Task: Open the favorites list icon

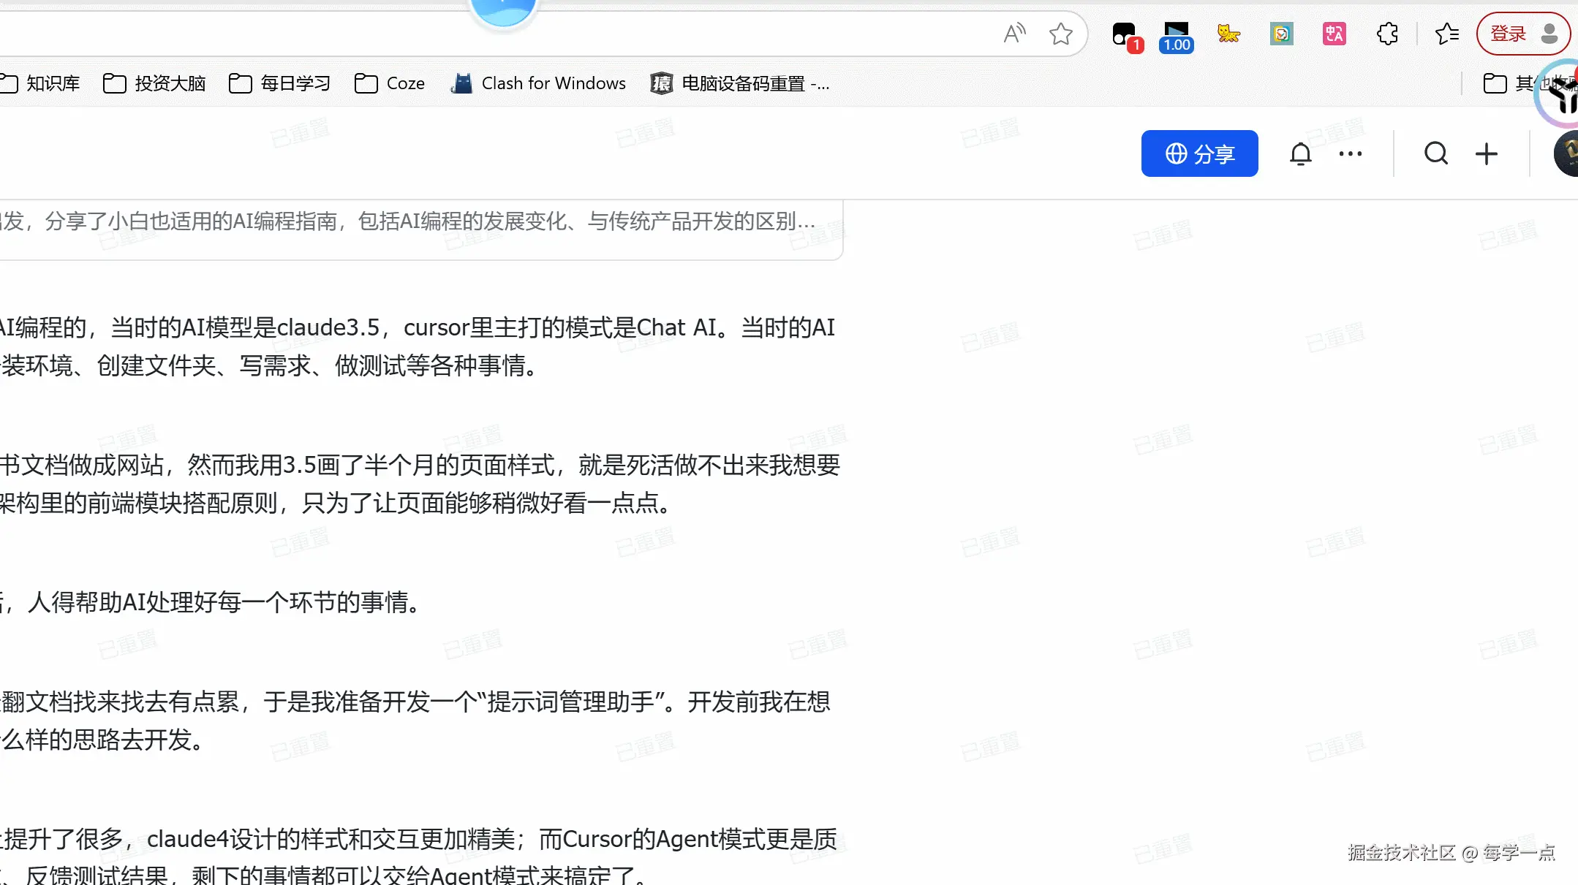Action: [x=1447, y=34]
